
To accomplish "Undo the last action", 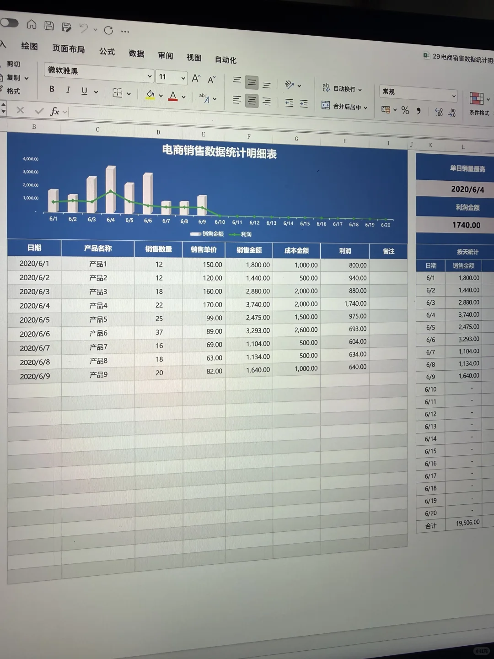I will (84, 28).
